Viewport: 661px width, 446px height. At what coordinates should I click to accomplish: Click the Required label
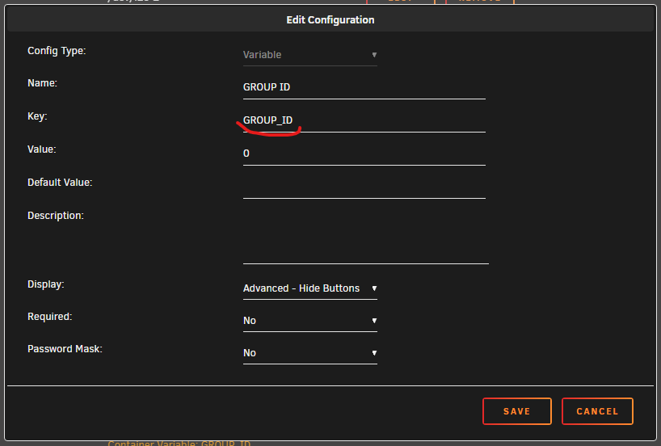(x=50, y=317)
